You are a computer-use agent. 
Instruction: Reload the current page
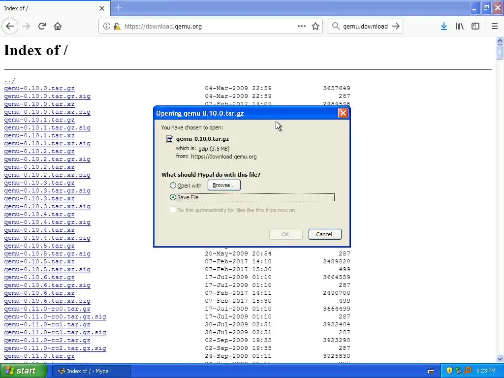(x=42, y=26)
